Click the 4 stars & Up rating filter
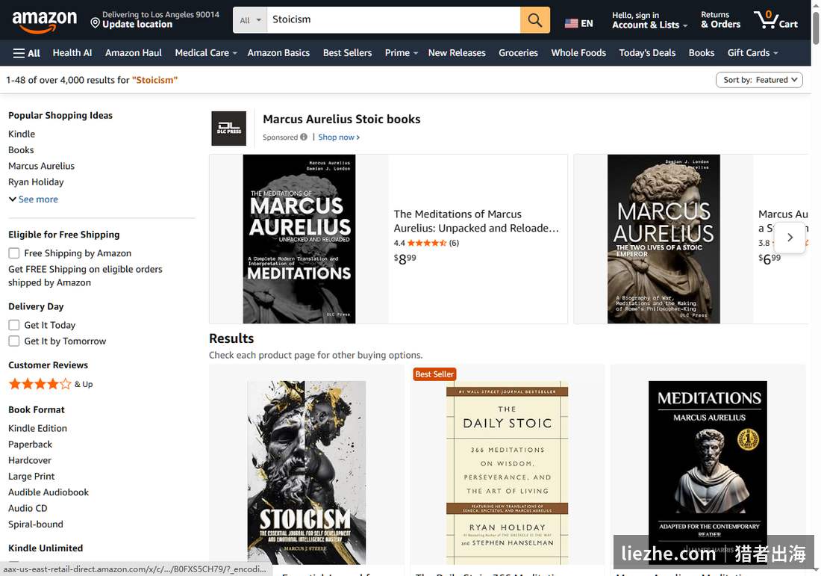Viewport: 821px width, 576px height. tap(50, 384)
